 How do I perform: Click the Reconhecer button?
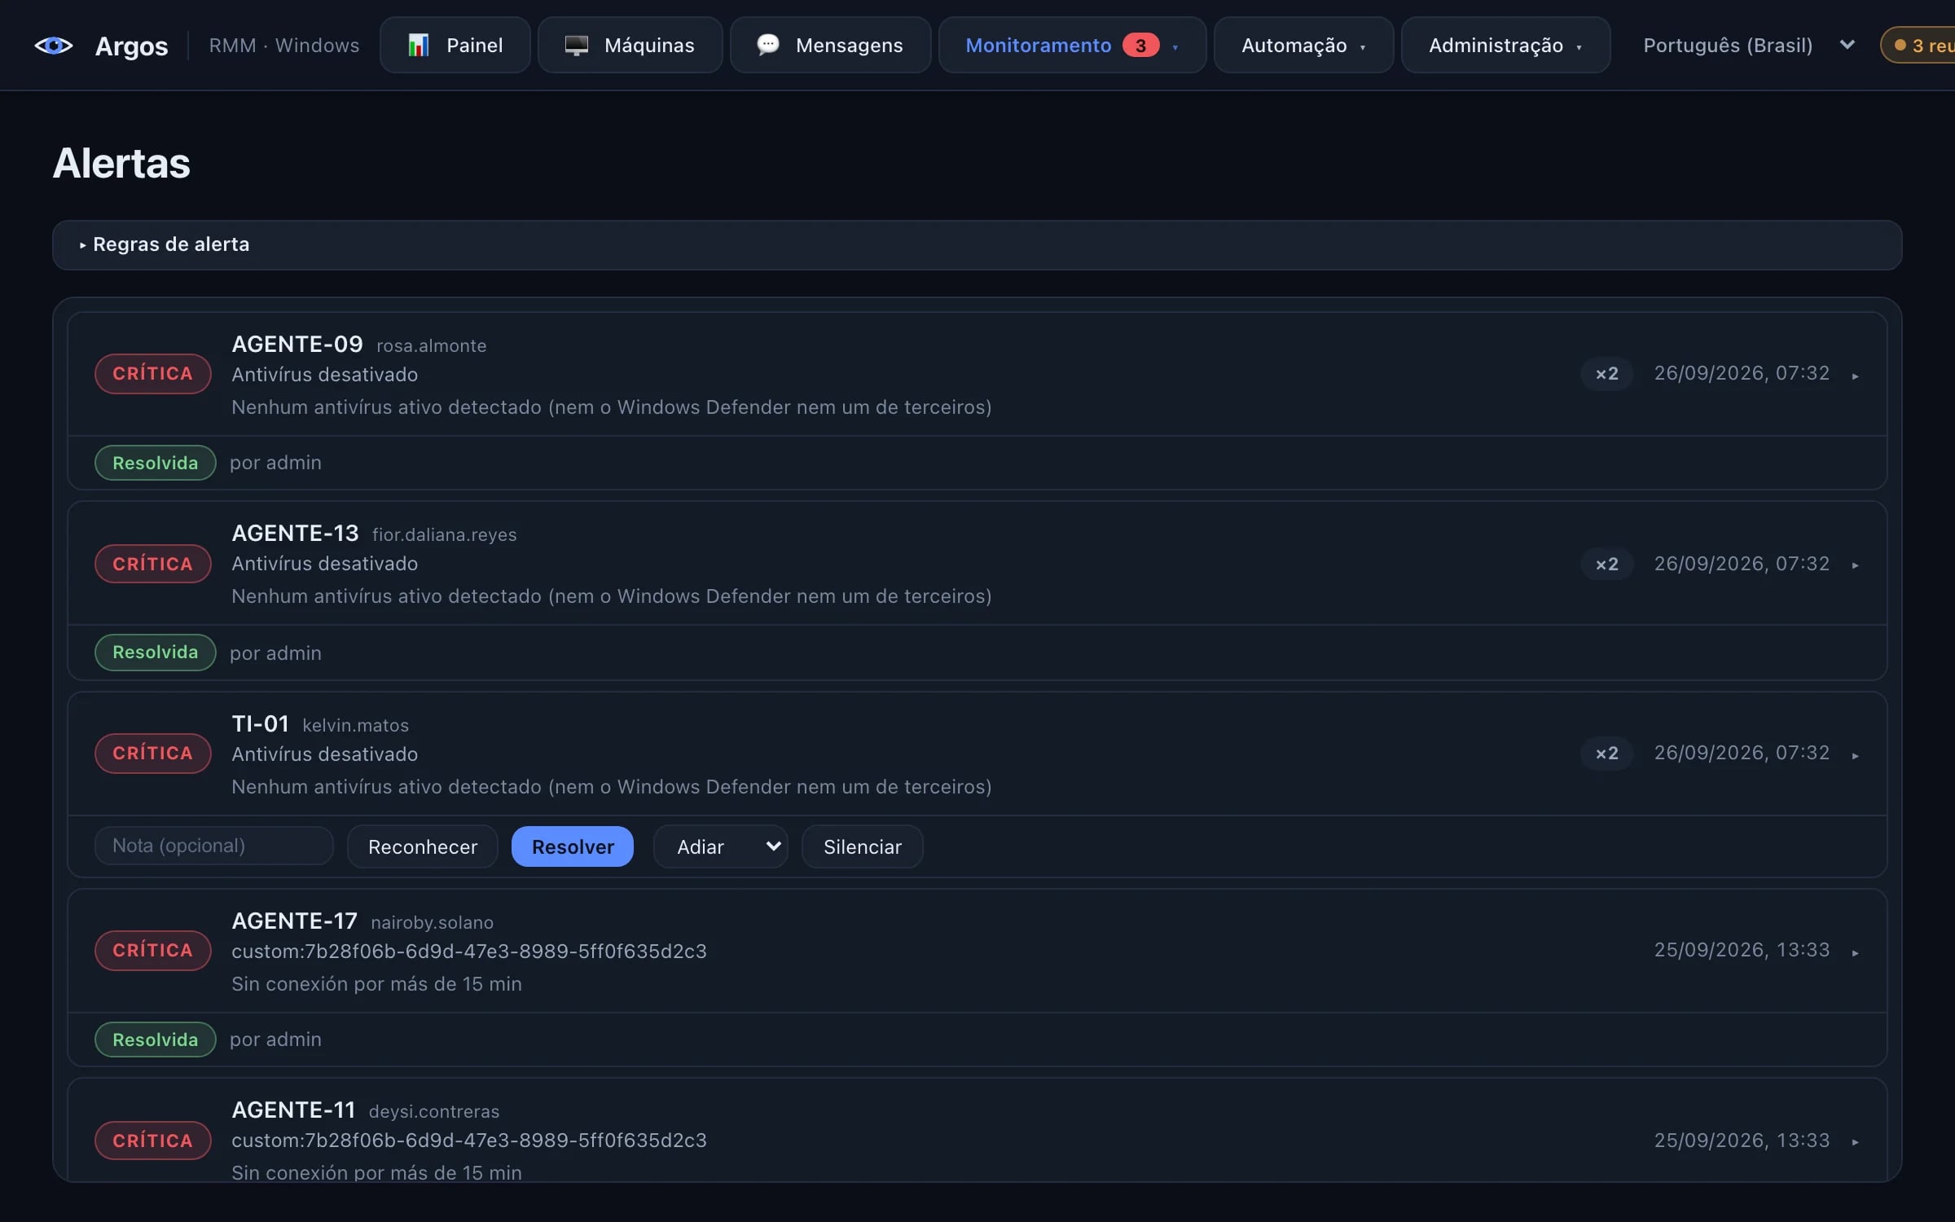click(423, 846)
